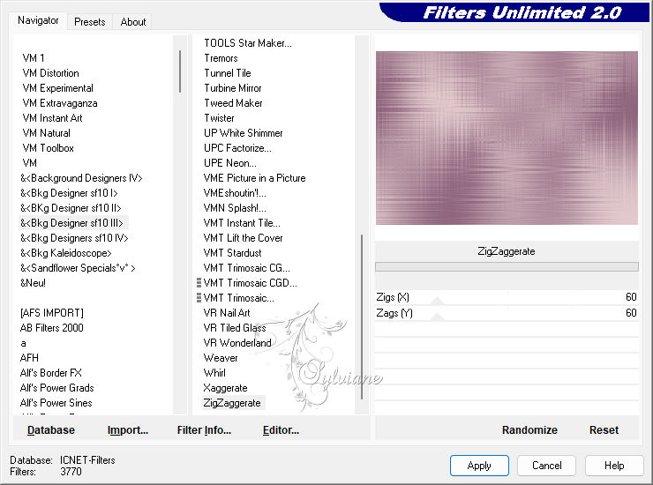Click the Randomize button

tap(529, 429)
